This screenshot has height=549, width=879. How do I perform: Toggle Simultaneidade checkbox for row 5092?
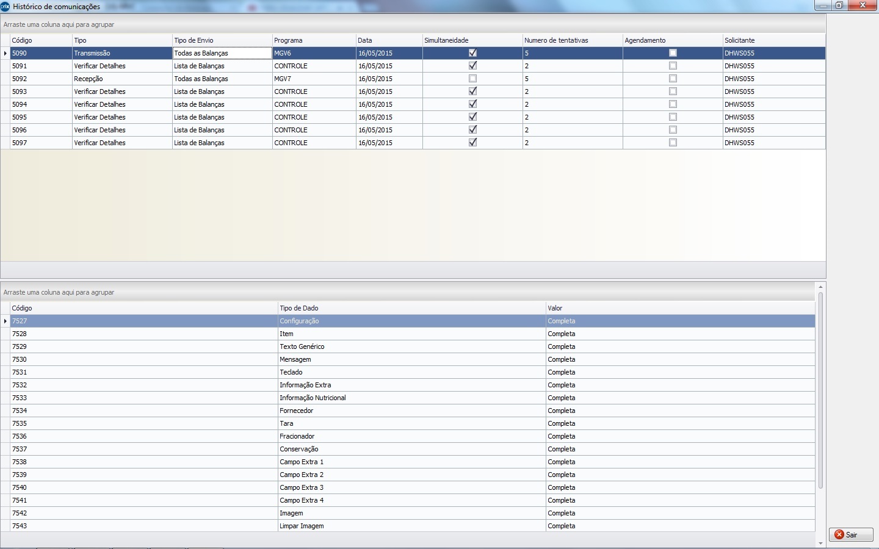(x=472, y=79)
